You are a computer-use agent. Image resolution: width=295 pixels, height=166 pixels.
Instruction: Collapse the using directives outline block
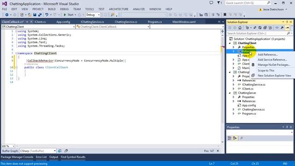[17, 31]
